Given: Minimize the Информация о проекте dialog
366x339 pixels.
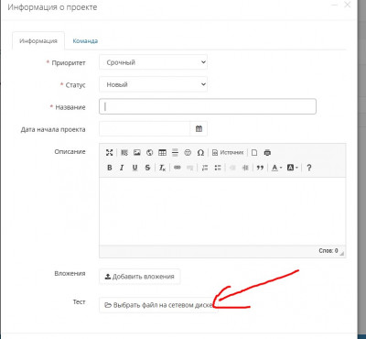Looking at the screenshot, I should pos(335,5).
